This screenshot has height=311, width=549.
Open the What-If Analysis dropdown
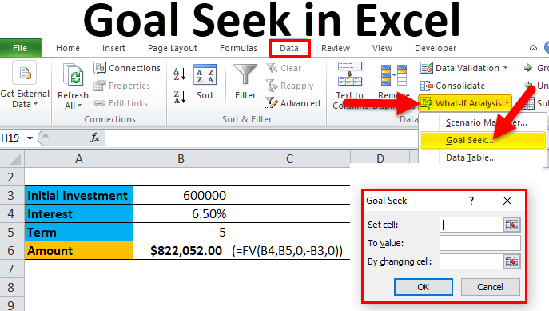pos(465,103)
